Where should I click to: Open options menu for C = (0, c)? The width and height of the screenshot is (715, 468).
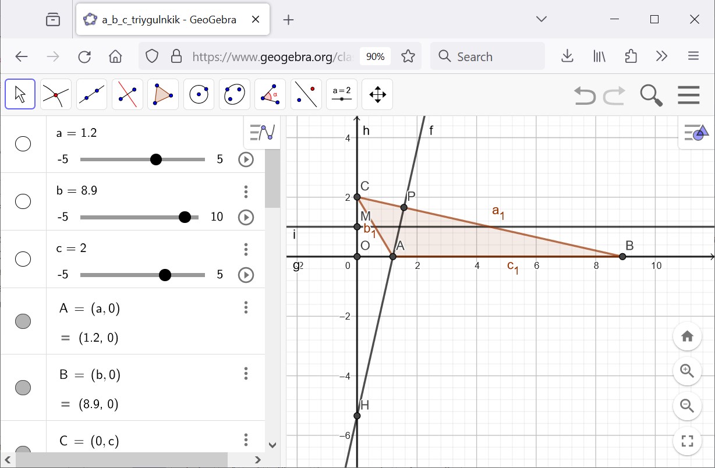pyautogui.click(x=246, y=439)
